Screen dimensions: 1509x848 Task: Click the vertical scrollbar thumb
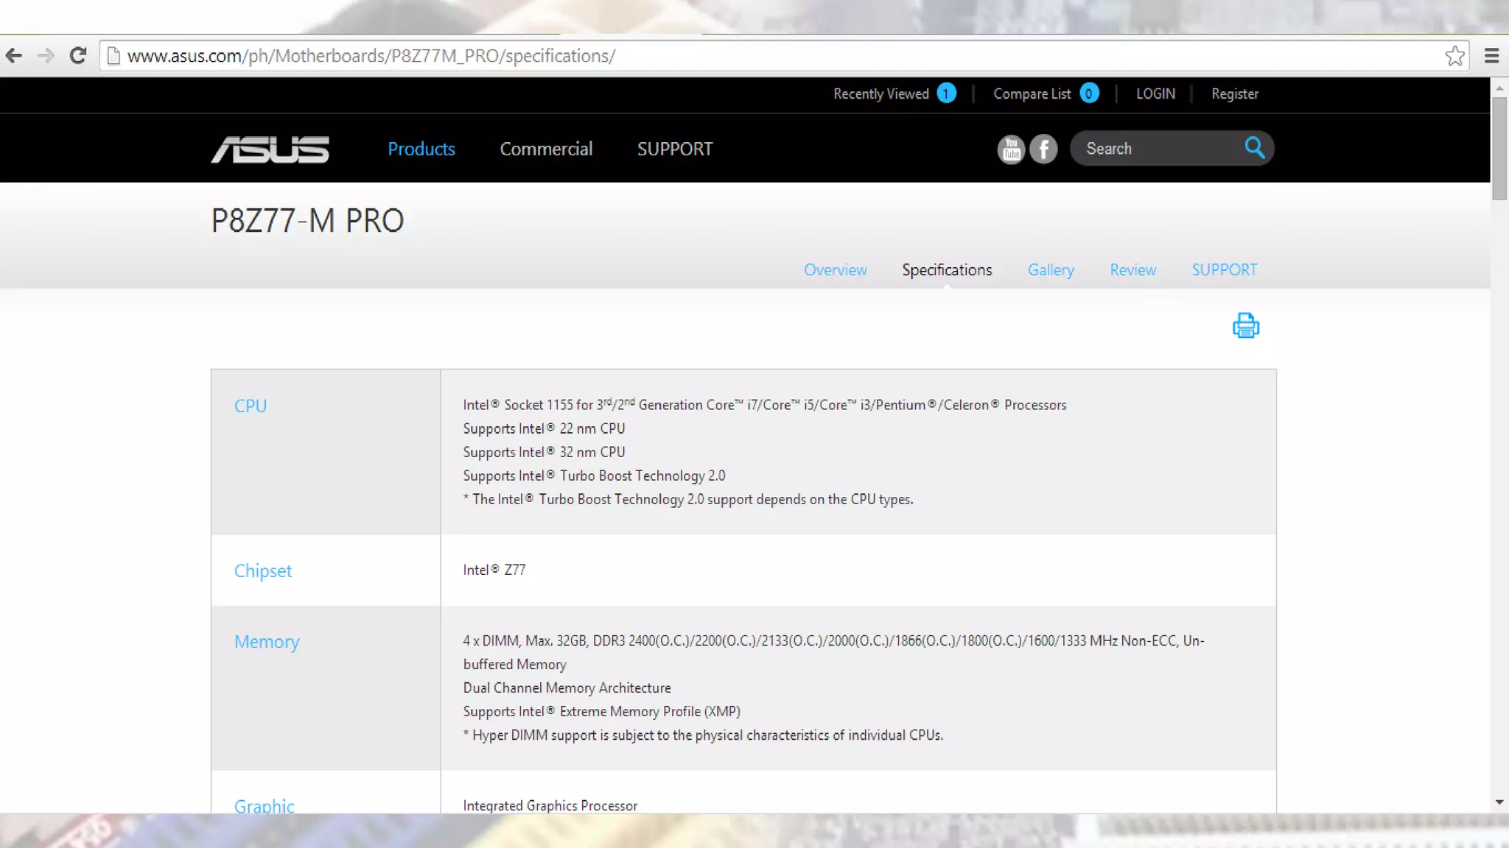point(1499,148)
